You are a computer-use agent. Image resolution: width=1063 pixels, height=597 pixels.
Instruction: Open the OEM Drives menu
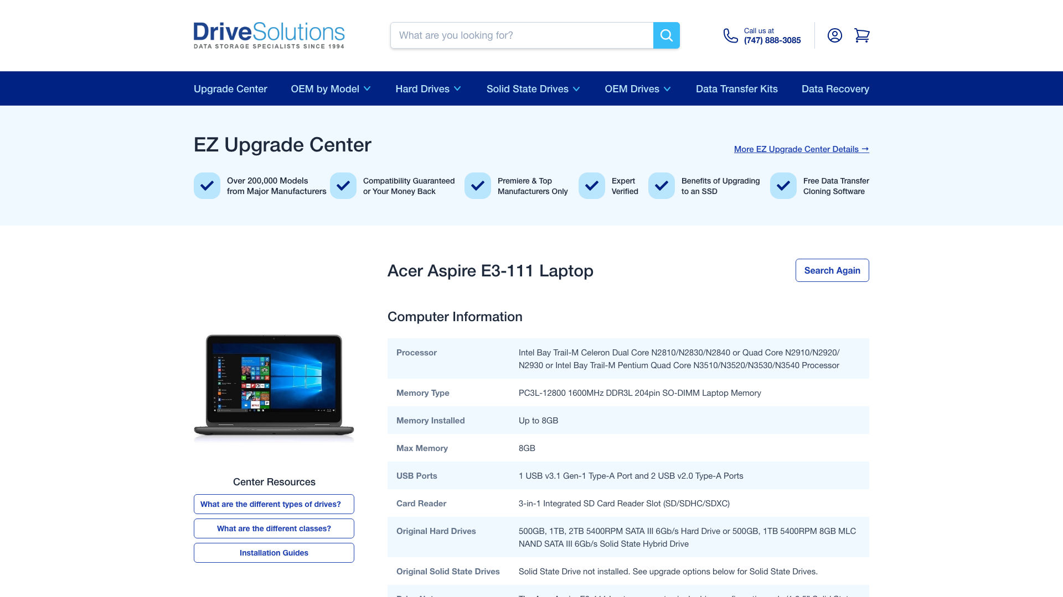tap(638, 89)
